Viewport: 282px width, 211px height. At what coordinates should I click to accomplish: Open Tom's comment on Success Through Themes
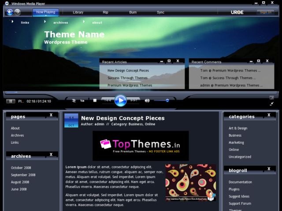(x=228, y=78)
